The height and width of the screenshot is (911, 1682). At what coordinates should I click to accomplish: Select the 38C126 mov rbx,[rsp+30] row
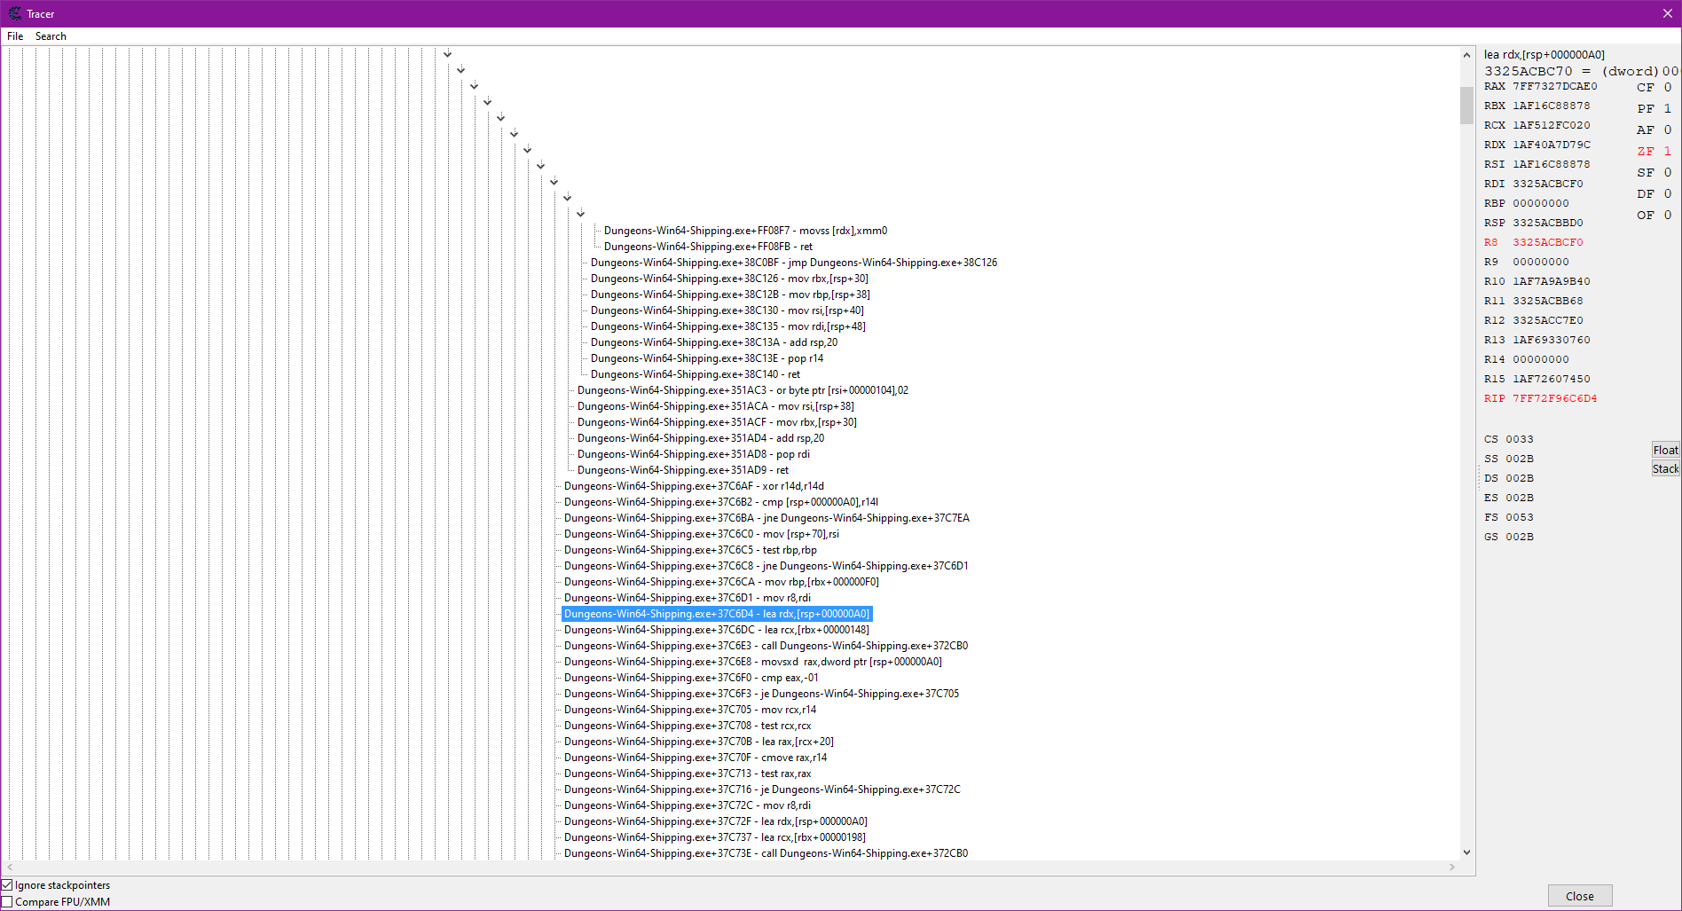pos(729,279)
